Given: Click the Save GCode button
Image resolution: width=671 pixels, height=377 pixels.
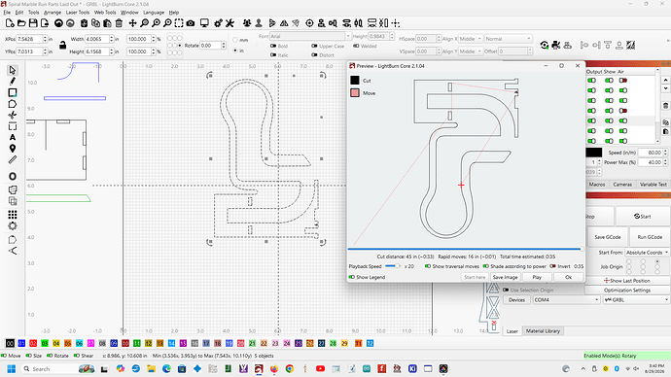Looking at the screenshot, I should tap(607, 237).
